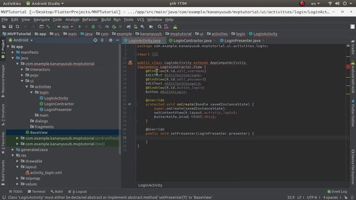This screenshot has width=356, height=200.
Task: Open the SDK Manager toolbar icon
Action: tap(142, 27)
